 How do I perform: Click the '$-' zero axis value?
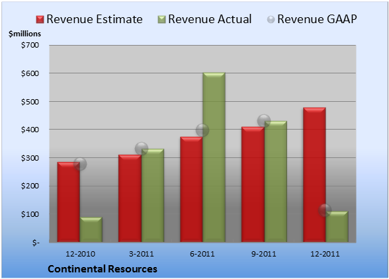click(x=36, y=243)
